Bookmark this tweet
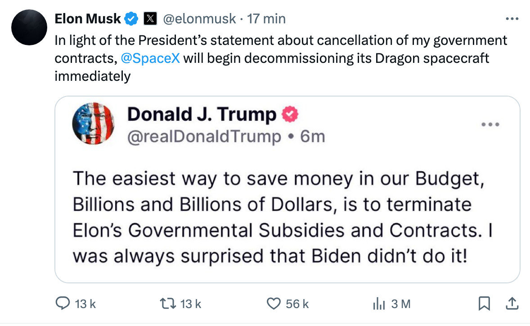The height and width of the screenshot is (326, 530). 484,304
